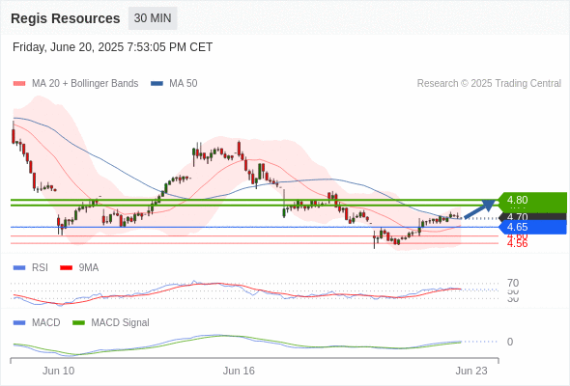Click the 30 MIN timeframe badge

click(153, 18)
